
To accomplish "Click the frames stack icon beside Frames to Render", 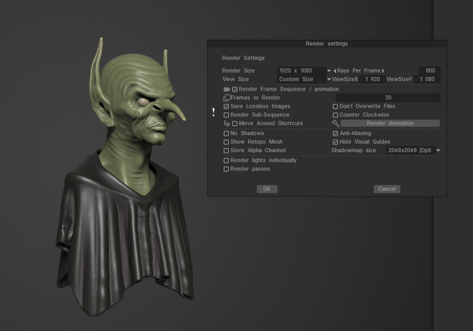I will [x=226, y=98].
